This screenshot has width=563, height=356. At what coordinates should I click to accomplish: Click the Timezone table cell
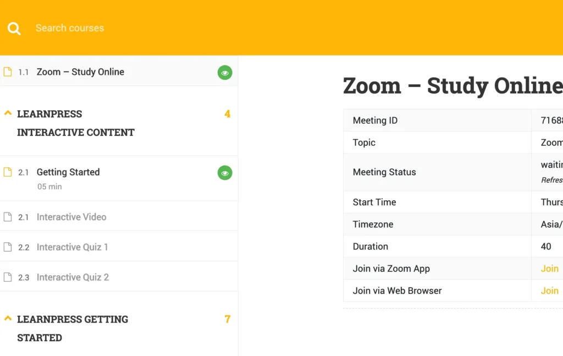pyautogui.click(x=437, y=224)
